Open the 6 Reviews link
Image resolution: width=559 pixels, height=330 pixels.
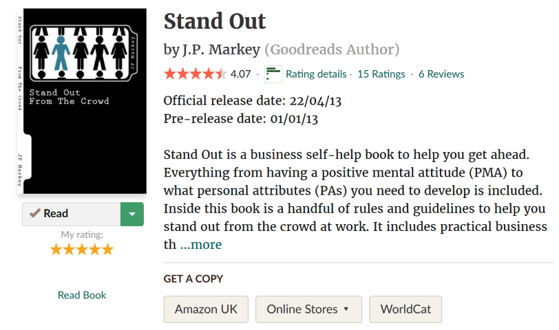[x=441, y=74]
